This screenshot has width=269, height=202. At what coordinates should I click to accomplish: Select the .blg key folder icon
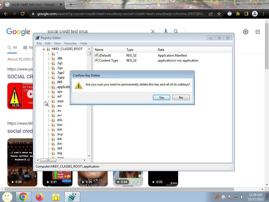[53, 153]
